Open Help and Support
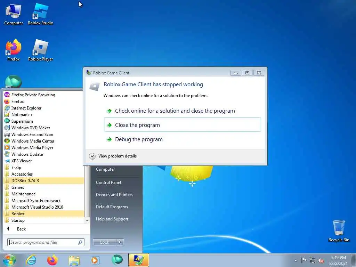This screenshot has width=356, height=267. [112, 219]
